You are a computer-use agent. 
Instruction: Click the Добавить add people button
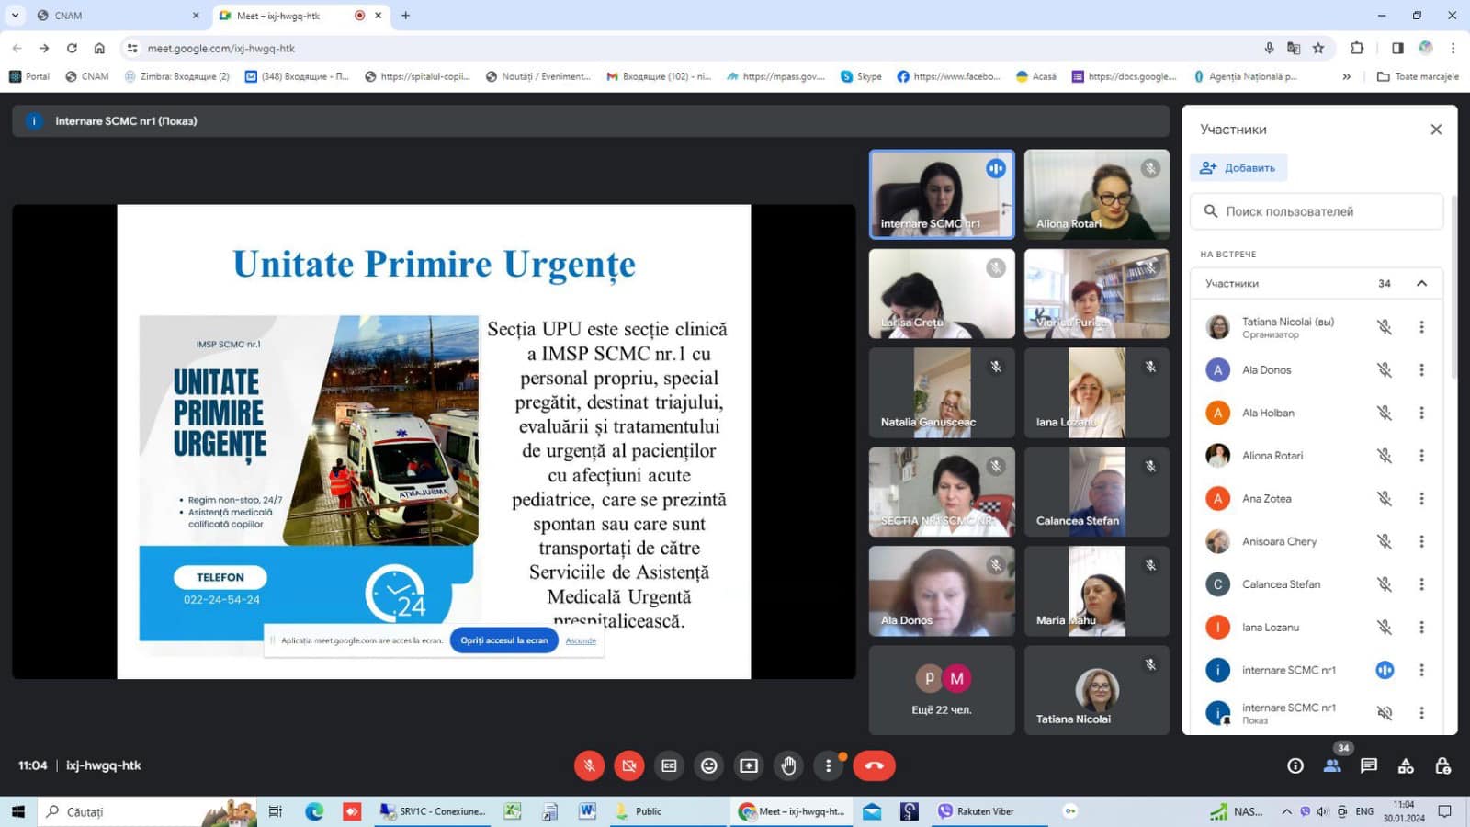point(1238,168)
